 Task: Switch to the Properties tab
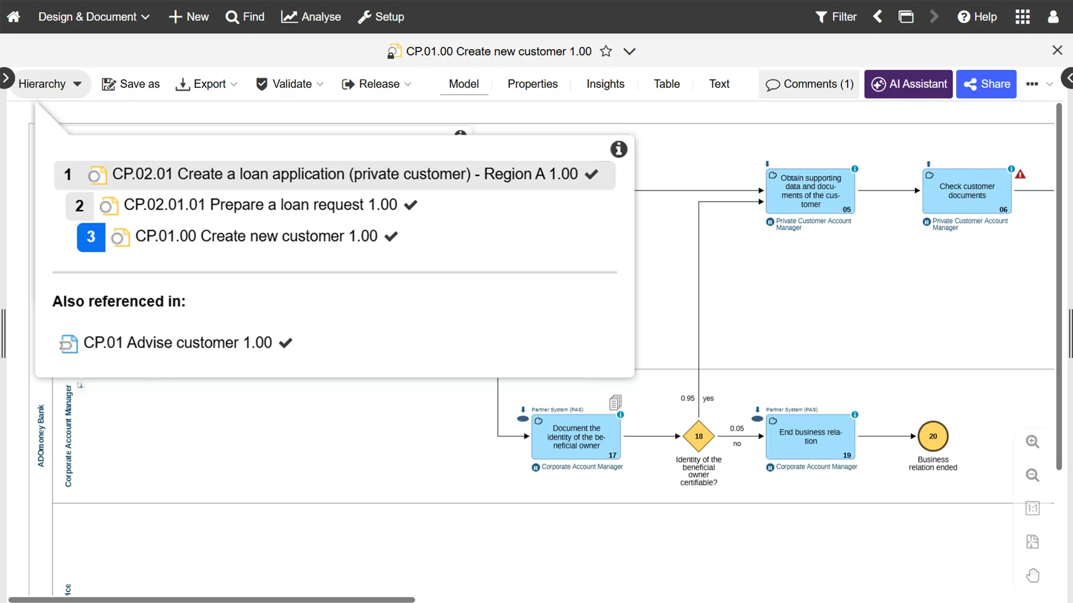(x=532, y=84)
